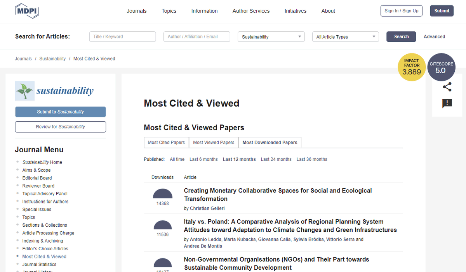Open the Initiatives menu
This screenshot has height=272, width=466.
tap(296, 11)
